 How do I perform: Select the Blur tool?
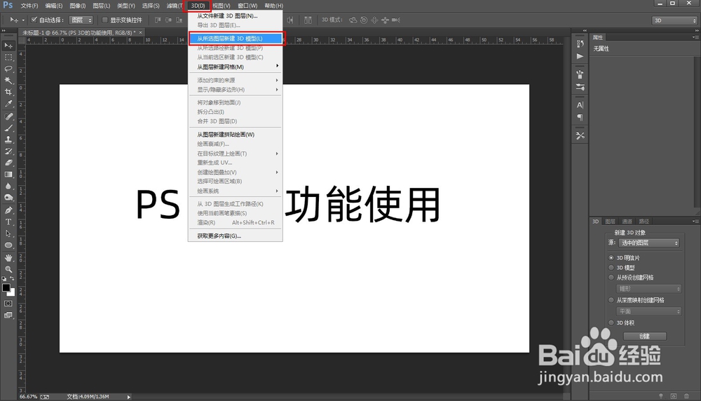tap(8, 186)
